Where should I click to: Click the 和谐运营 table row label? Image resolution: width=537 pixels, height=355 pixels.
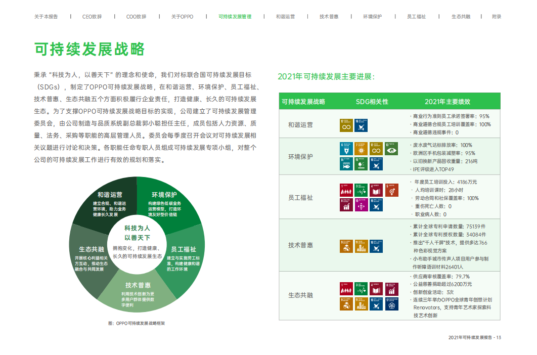point(300,125)
